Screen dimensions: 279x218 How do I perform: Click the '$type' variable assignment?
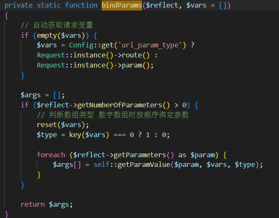pyautogui.click(x=47, y=135)
